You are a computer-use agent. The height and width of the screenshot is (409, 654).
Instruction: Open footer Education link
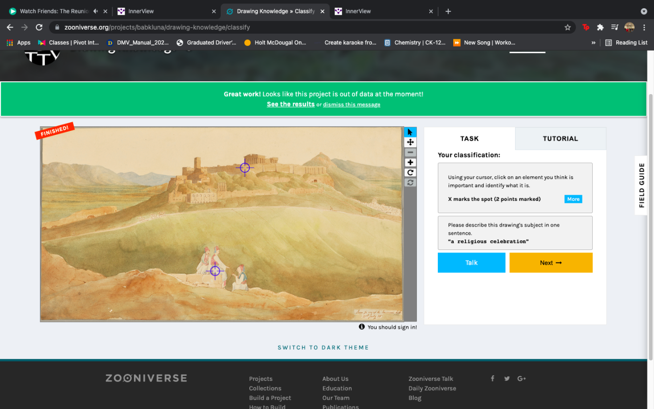(x=337, y=389)
